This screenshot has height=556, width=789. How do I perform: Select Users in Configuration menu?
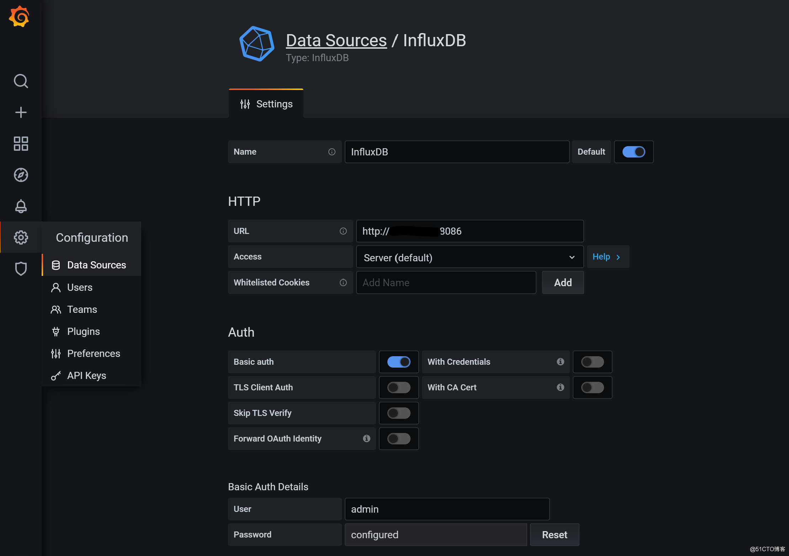click(x=91, y=287)
